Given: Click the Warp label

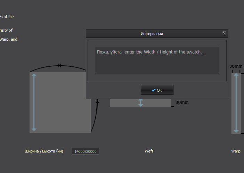Looking at the screenshot, I should coord(236,151).
